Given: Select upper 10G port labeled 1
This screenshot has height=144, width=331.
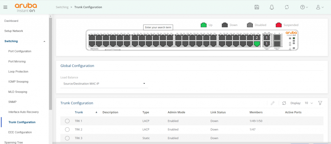Looking at the screenshot, I should (267, 38).
